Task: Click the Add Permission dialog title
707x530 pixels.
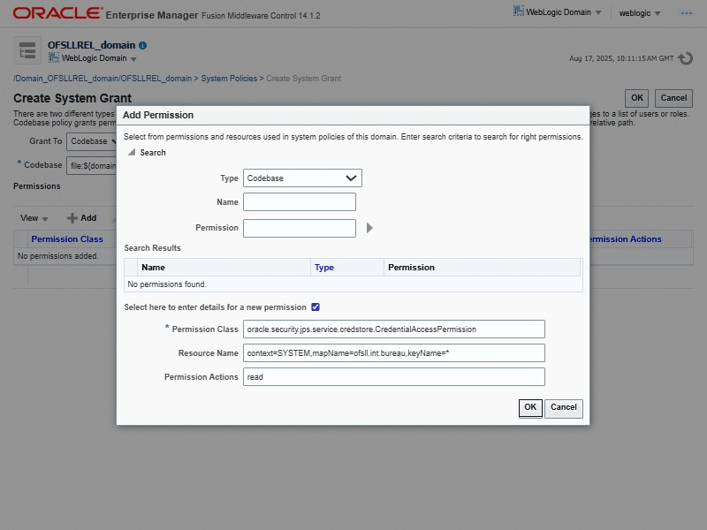Action: point(158,115)
